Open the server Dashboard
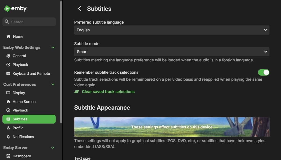Image resolution: width=281 pixels, height=160 pixels. pos(29,156)
